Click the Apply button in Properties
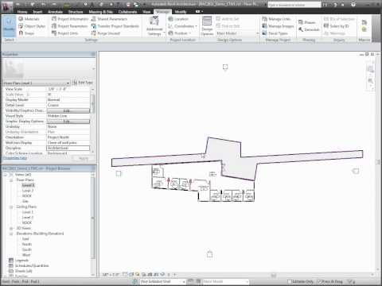Screen dimensions: 382x286 point(84,158)
